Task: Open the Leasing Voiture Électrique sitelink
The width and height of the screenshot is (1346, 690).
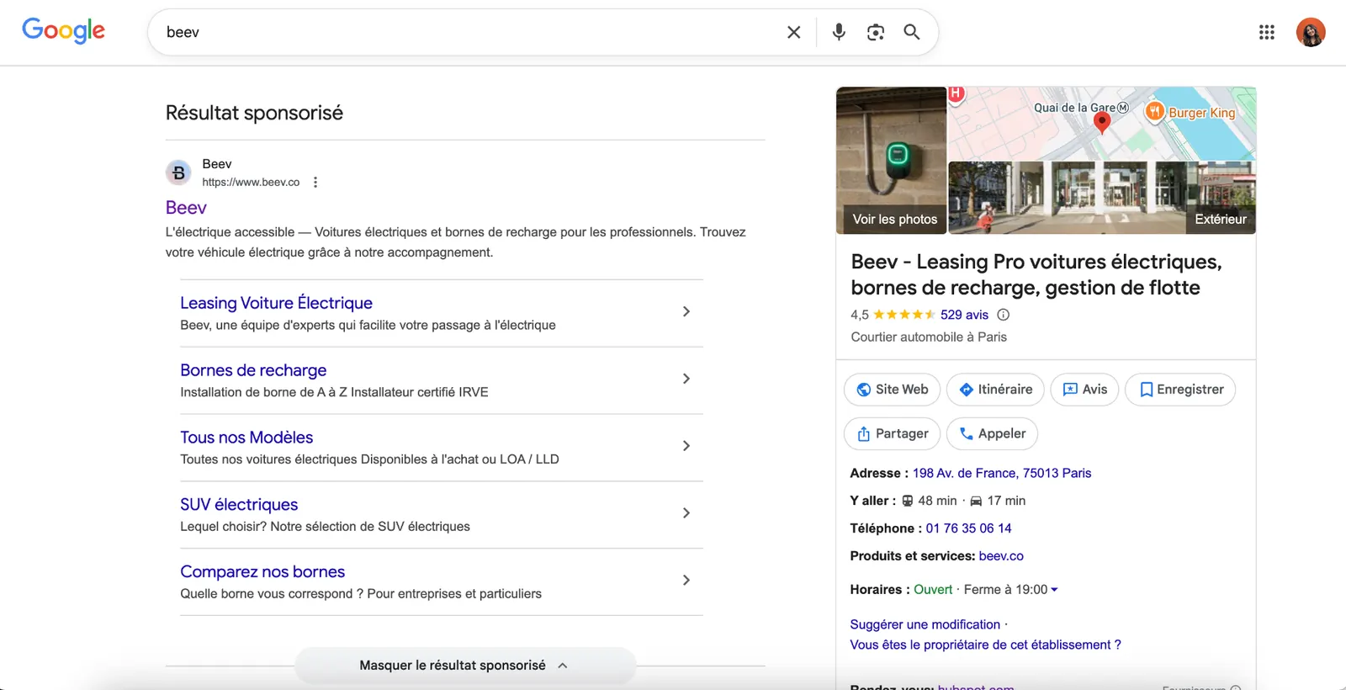Action: (276, 303)
